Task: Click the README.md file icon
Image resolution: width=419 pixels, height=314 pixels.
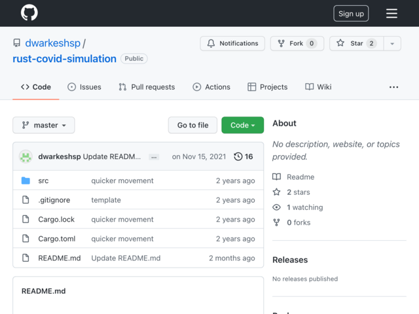Action: tap(26, 258)
